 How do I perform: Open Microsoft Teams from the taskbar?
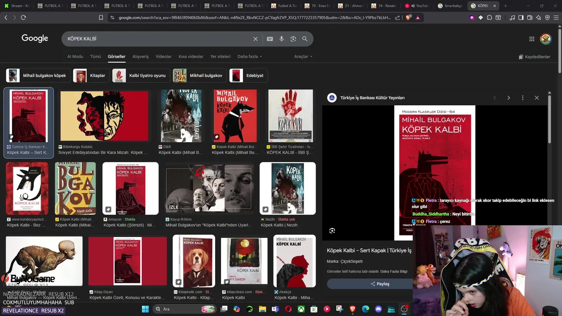coord(275,309)
